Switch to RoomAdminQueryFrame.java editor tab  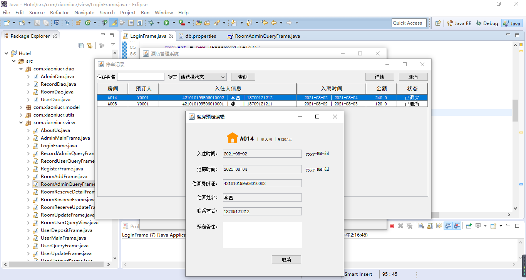point(264,36)
